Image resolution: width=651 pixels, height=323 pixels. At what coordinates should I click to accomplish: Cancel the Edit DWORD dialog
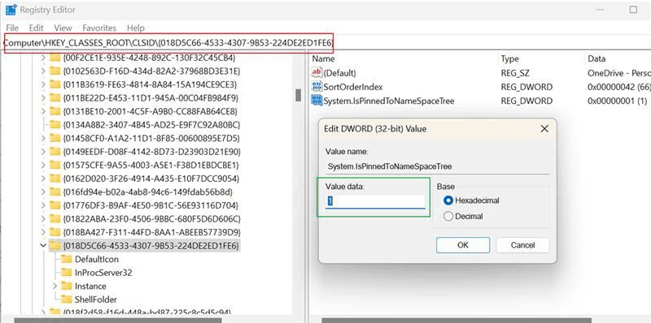point(522,245)
